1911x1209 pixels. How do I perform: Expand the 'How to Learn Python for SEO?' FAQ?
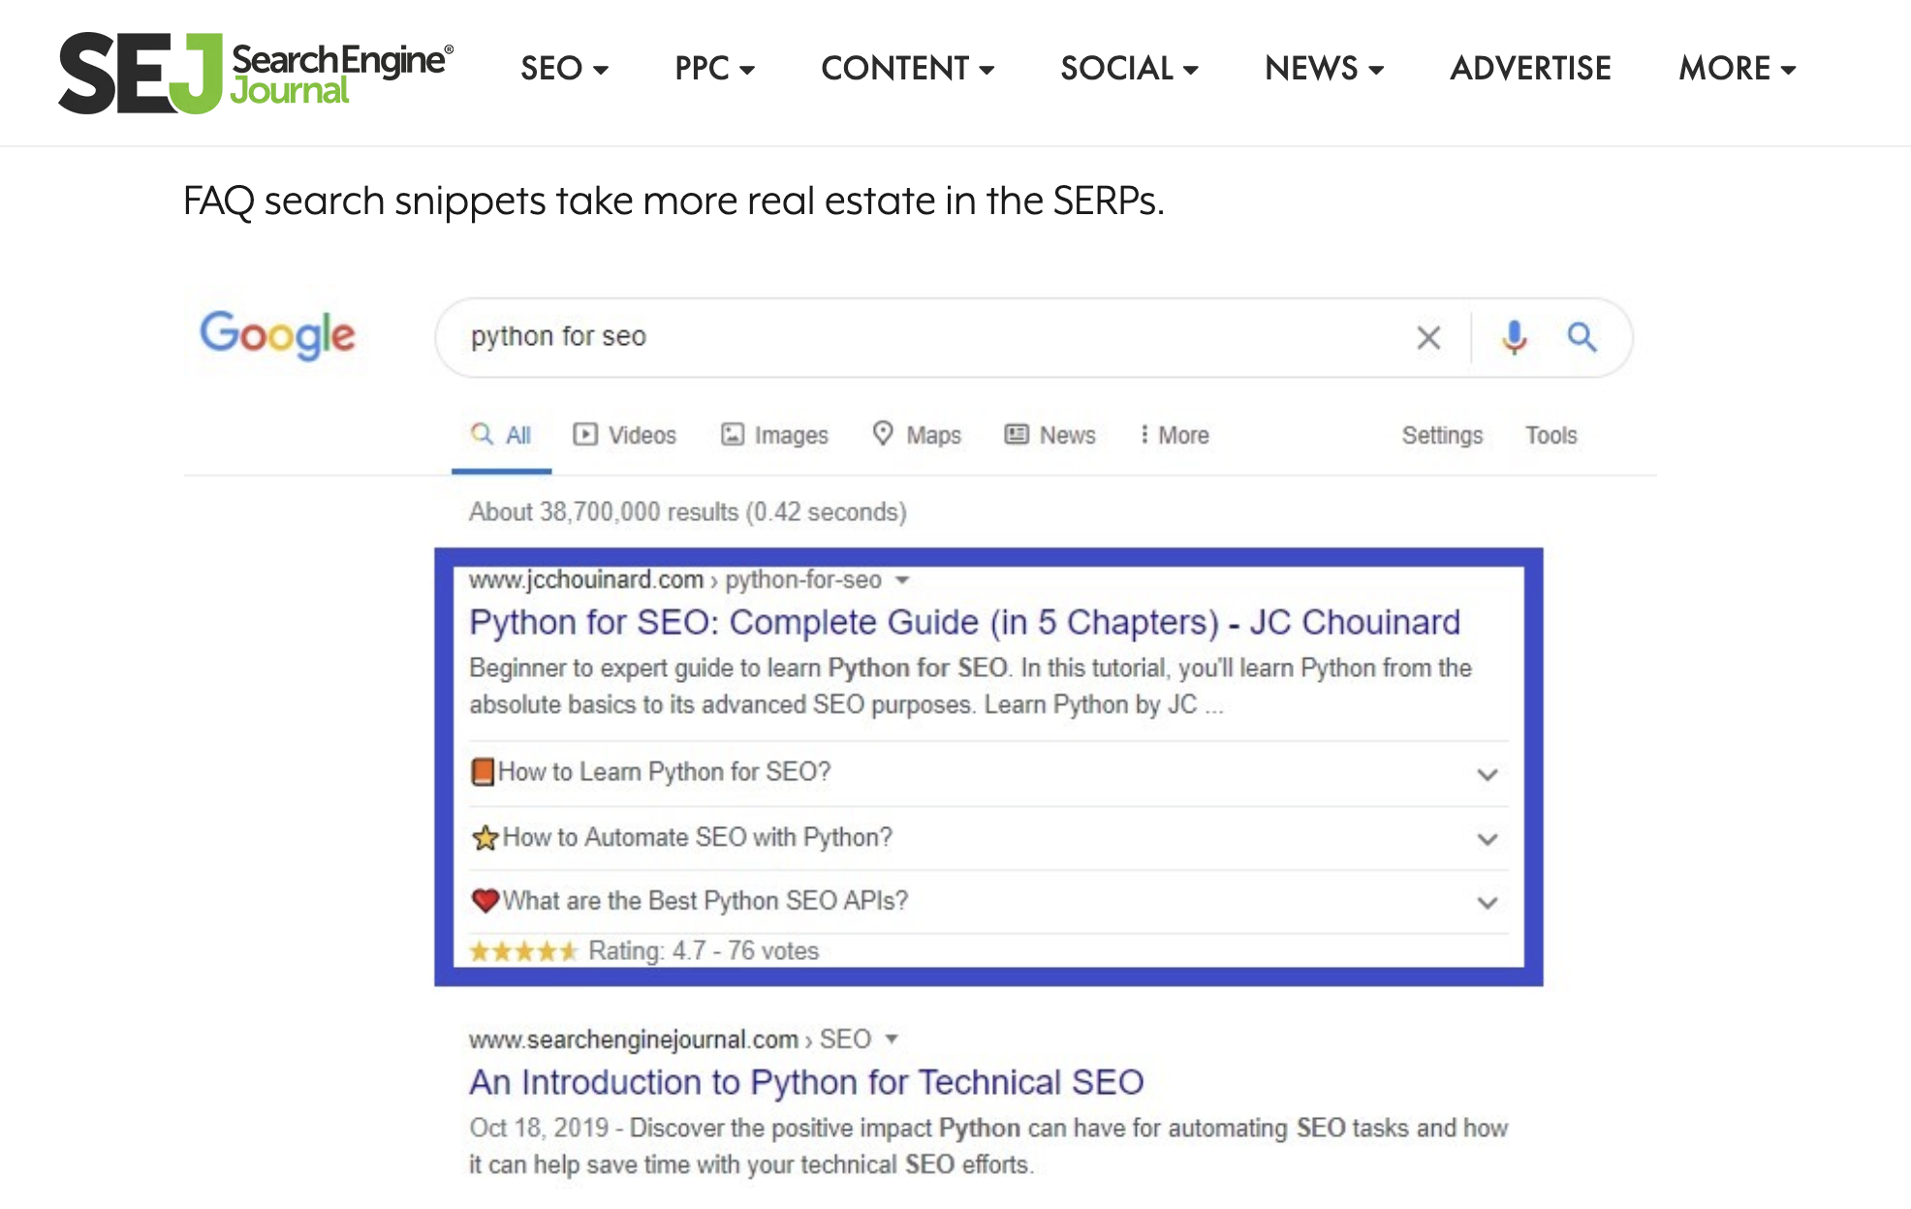coord(1487,773)
